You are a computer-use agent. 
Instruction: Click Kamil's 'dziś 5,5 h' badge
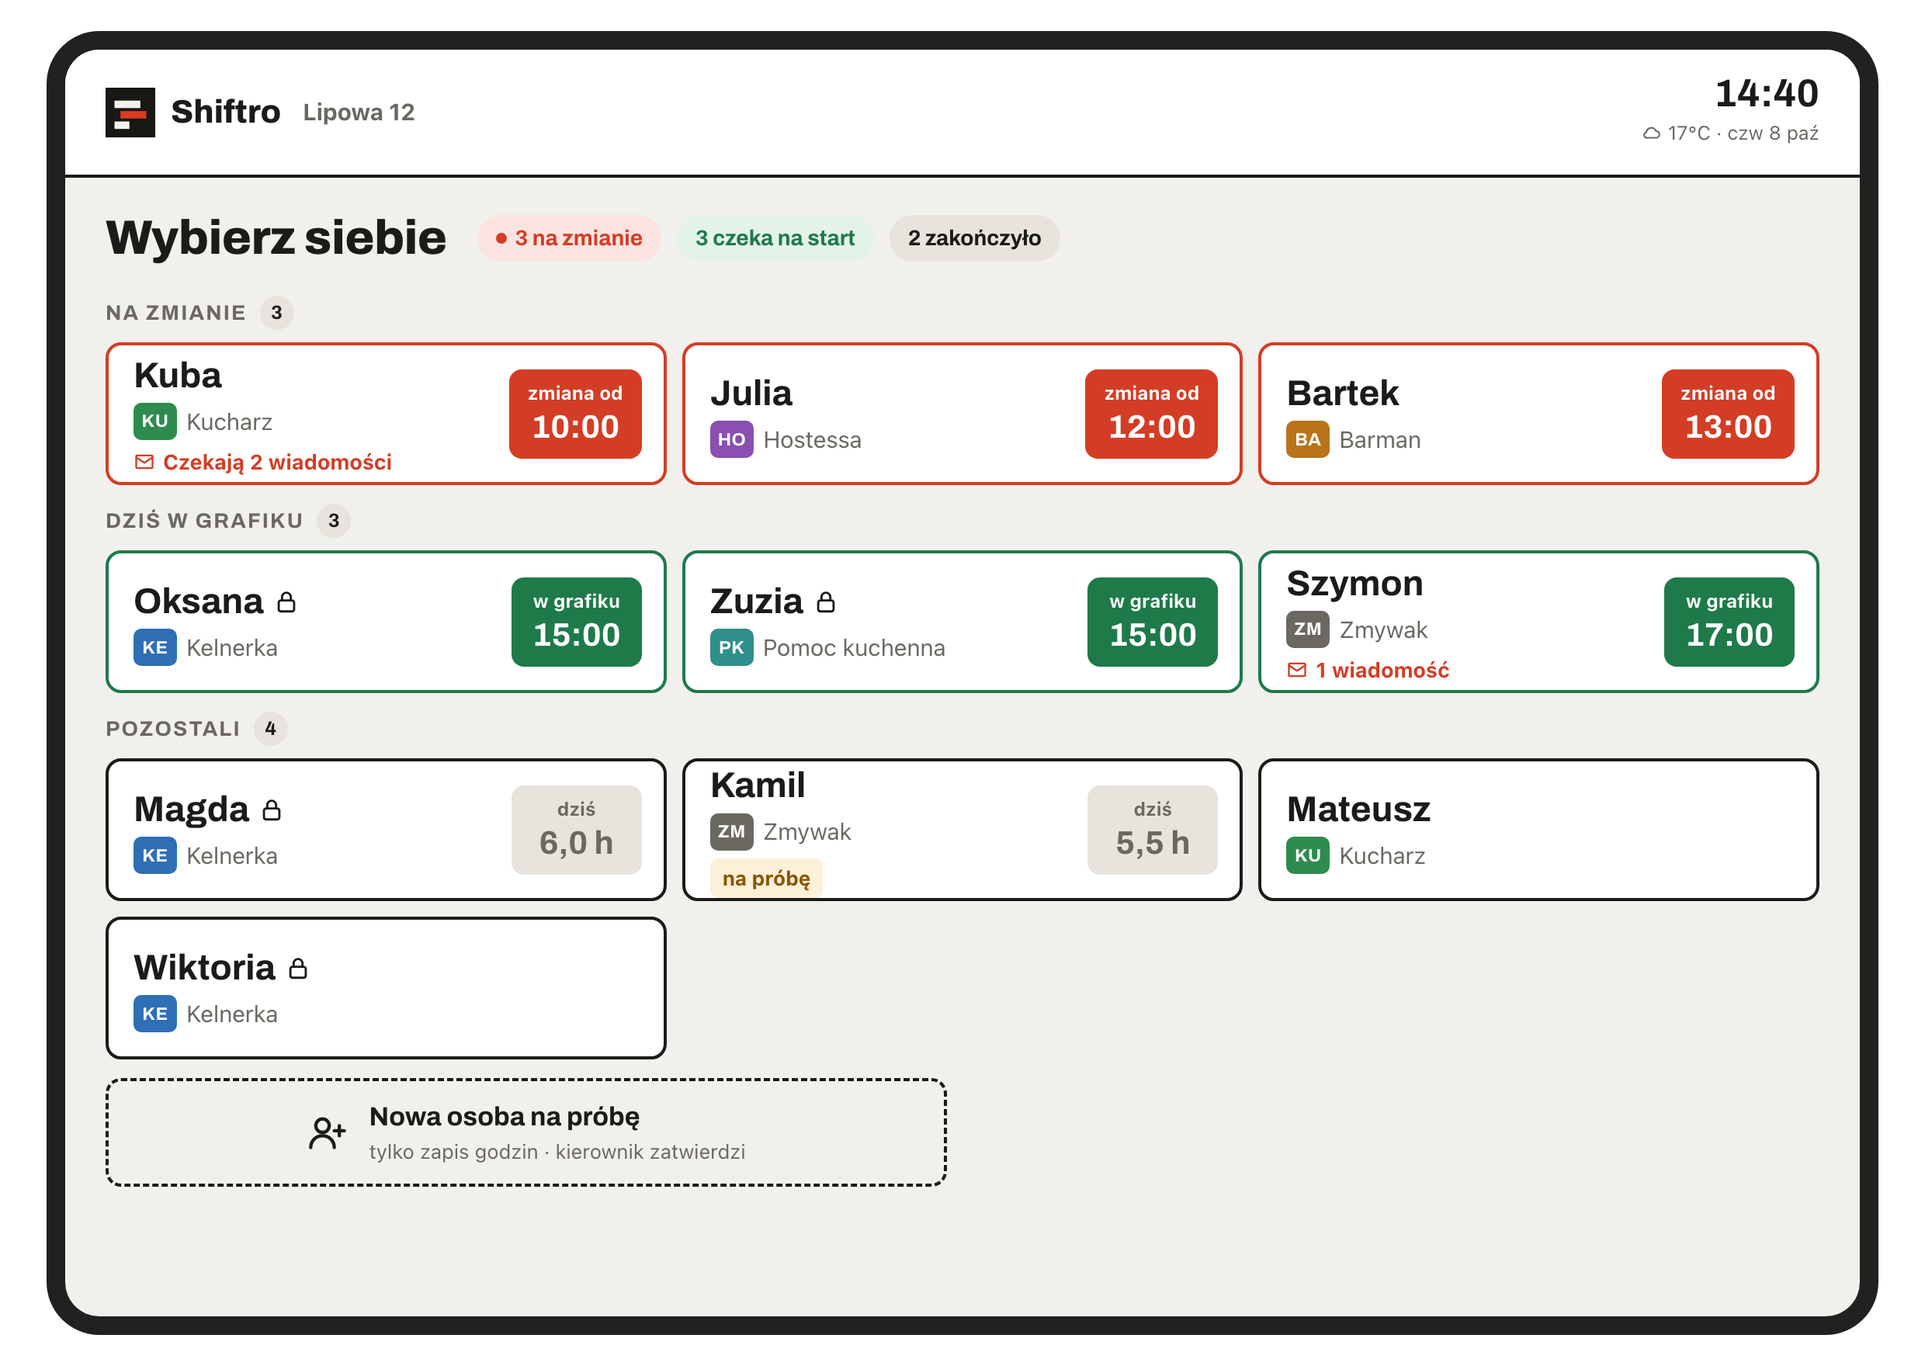(1152, 830)
